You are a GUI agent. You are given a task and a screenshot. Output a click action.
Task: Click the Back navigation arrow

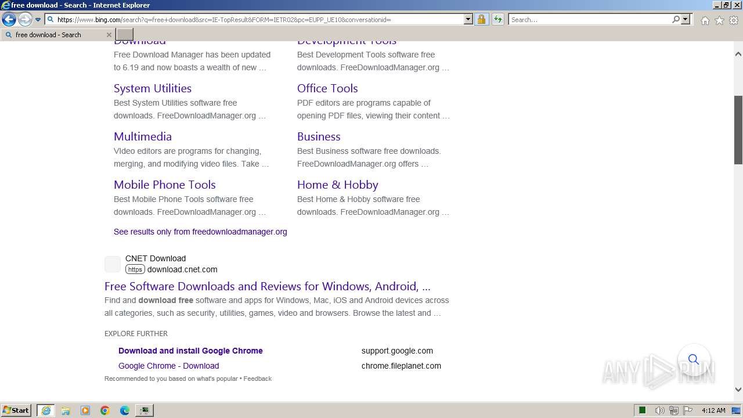(x=9, y=20)
